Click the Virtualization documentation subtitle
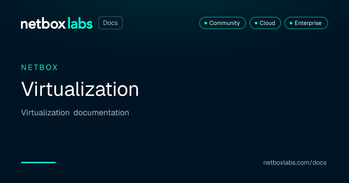The width and height of the screenshot is (349, 183). click(75, 113)
